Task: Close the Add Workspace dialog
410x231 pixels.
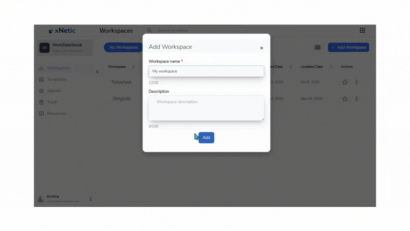Action: coord(262,48)
